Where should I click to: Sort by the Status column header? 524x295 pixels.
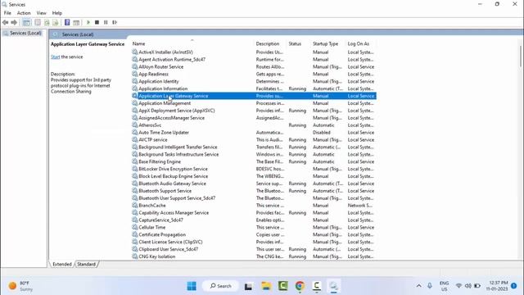coord(295,43)
